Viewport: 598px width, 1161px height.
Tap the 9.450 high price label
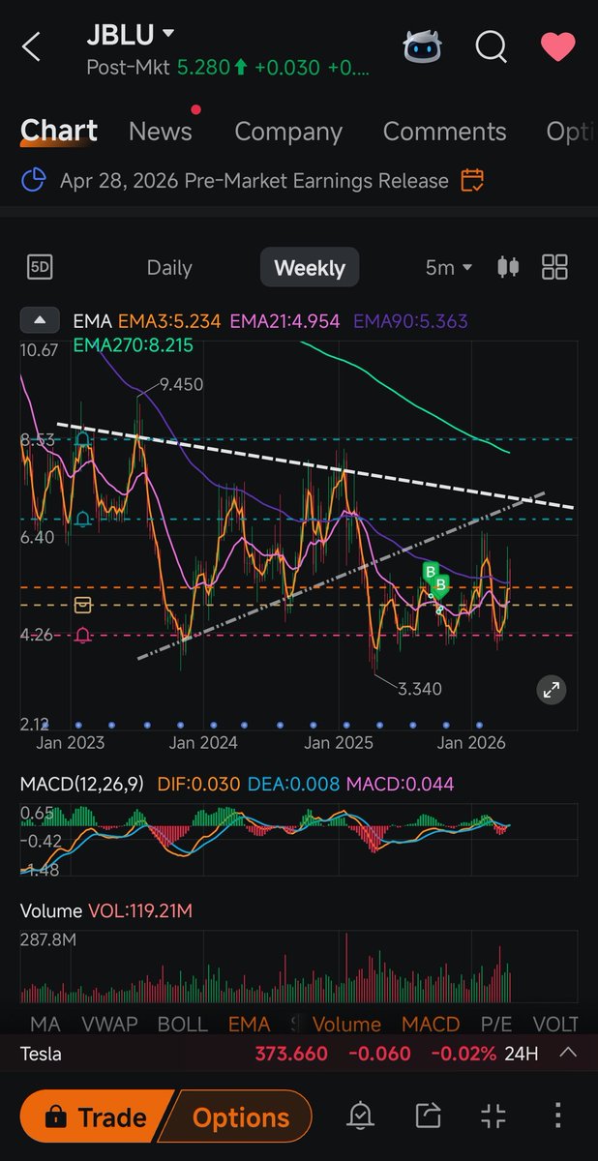[181, 384]
